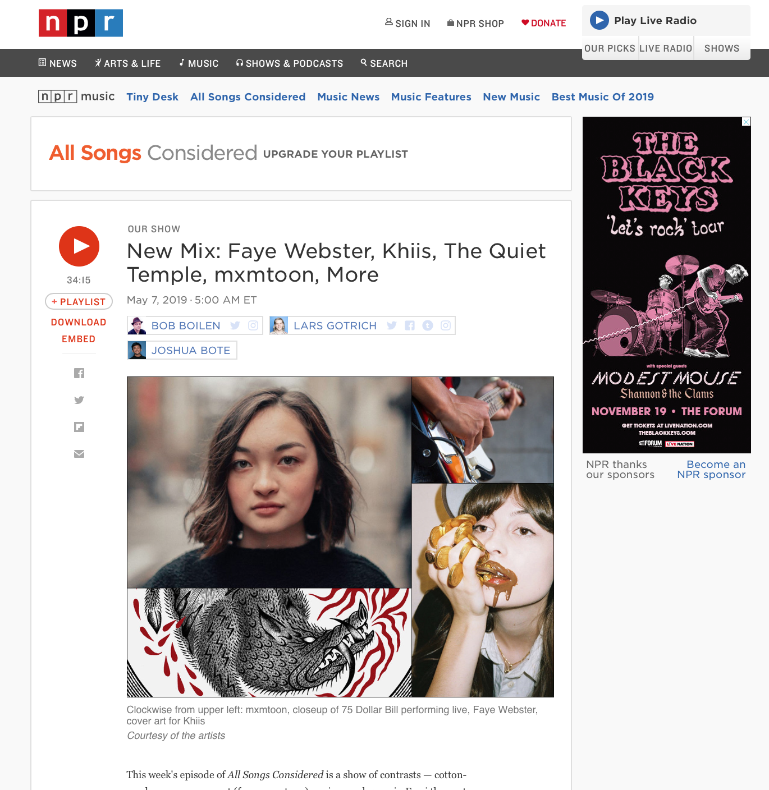The width and height of the screenshot is (769, 790).
Task: Download the episode audio
Action: 79,322
